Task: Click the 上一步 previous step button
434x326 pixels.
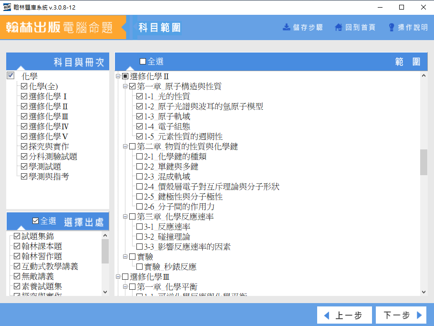Action: click(344, 315)
